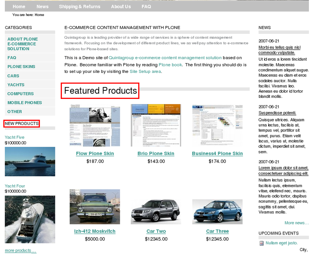Click the Izh-412 Moskvitch car photo

95,207
